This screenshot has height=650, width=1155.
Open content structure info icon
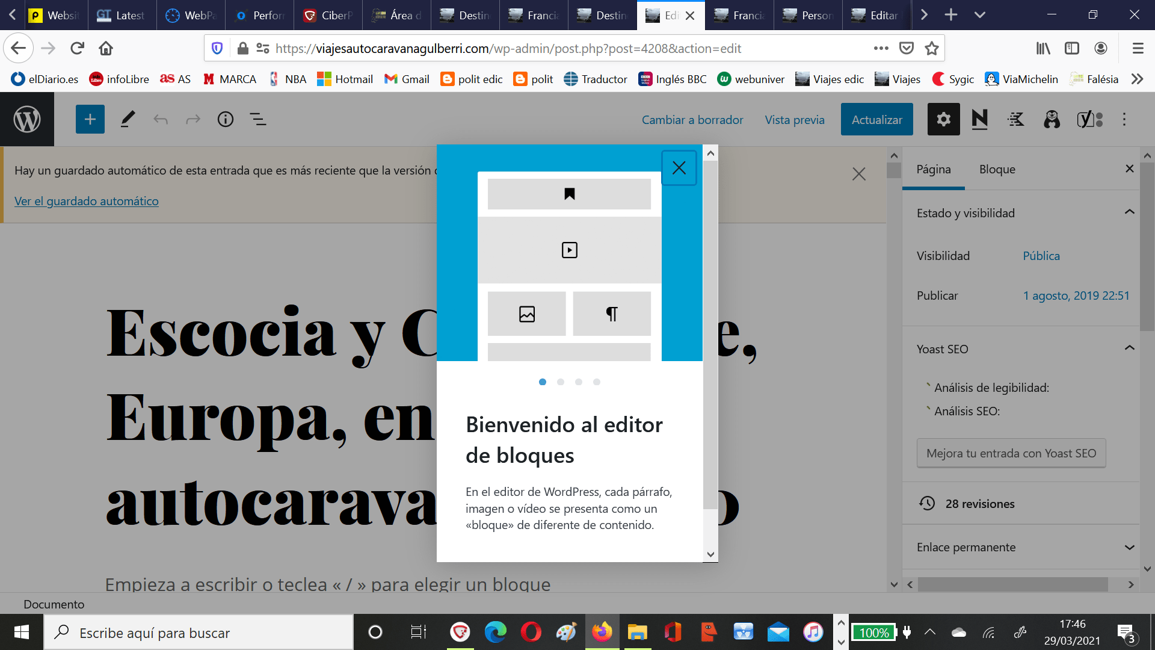[226, 119]
